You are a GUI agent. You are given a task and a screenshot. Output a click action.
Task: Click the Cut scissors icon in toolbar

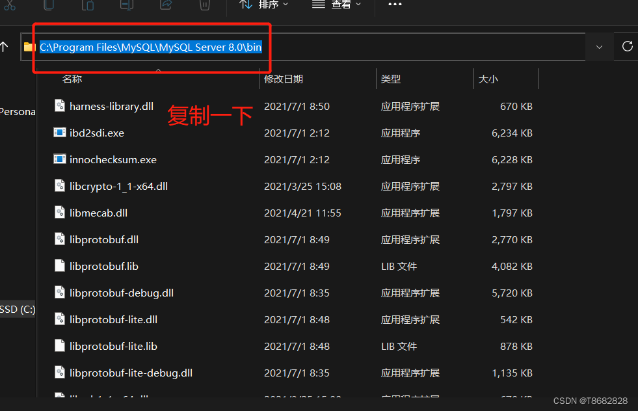[x=10, y=5]
